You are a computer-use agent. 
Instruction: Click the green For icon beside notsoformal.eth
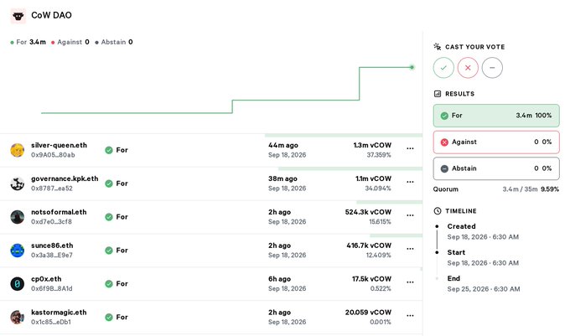pyautogui.click(x=109, y=217)
